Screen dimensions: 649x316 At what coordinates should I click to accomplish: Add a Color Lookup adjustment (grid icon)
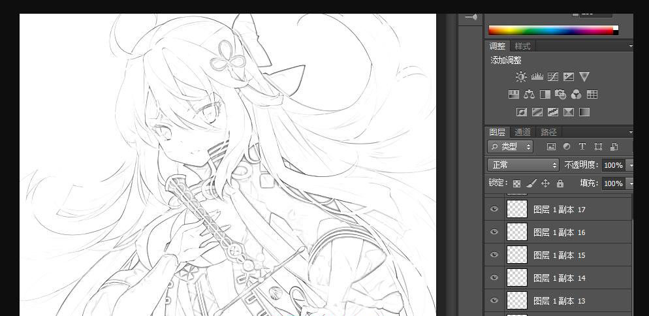[592, 95]
